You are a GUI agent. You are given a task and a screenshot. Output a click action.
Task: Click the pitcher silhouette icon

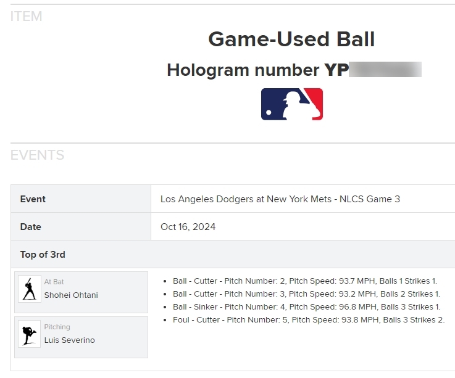(30, 334)
